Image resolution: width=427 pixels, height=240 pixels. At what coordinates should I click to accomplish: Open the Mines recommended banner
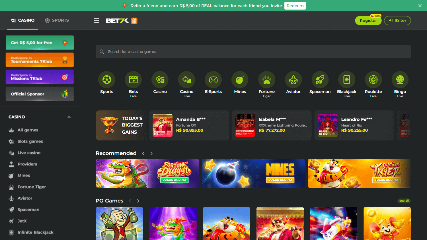(x=253, y=173)
